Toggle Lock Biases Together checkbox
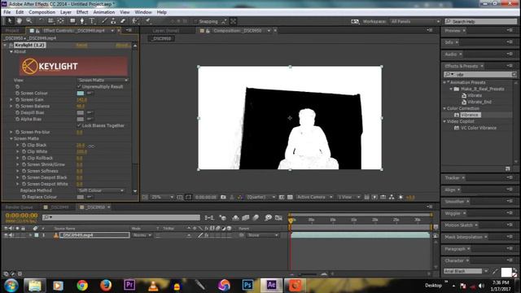Viewport: 521px width, 293px height. 79,125
